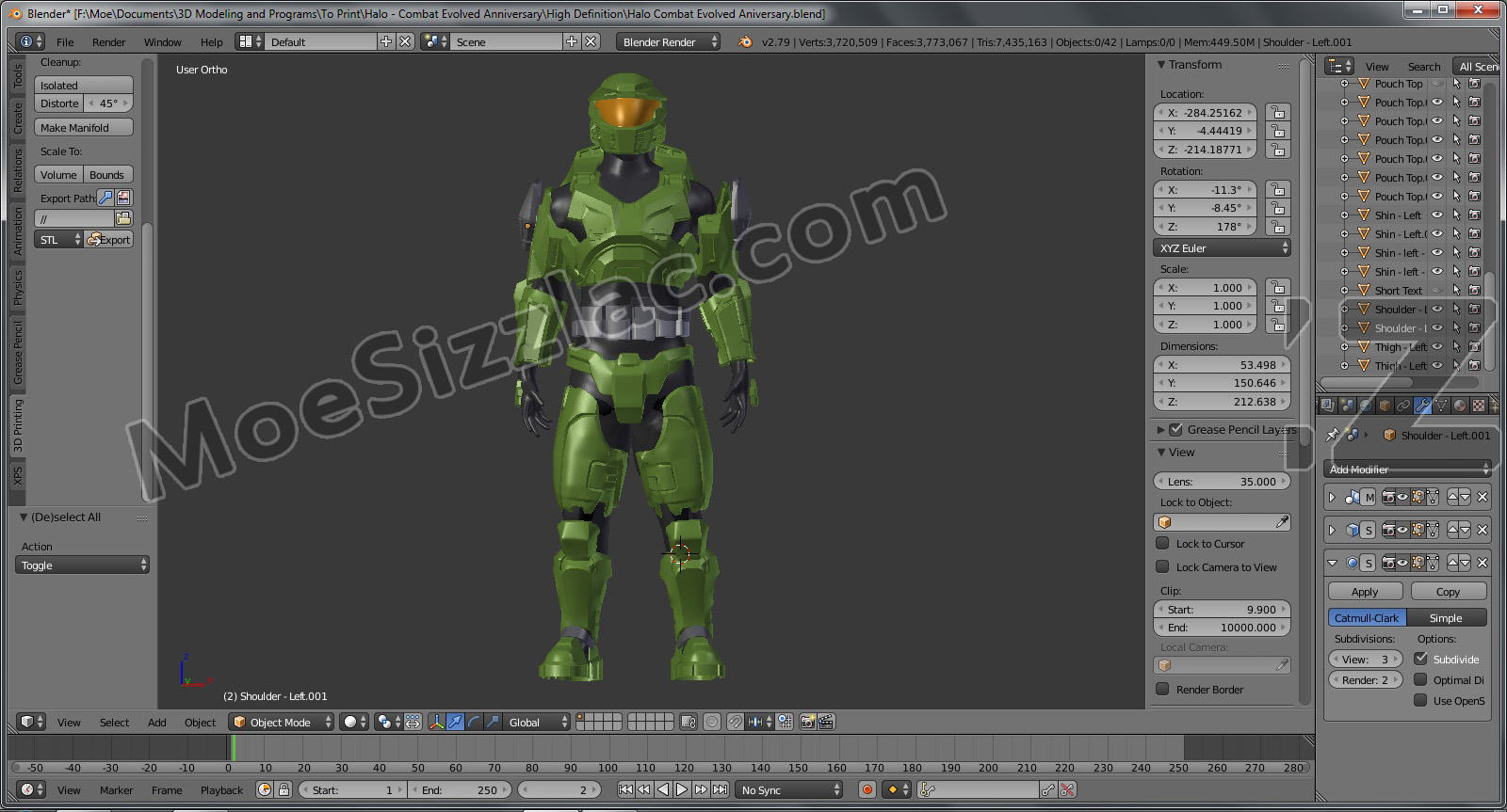Toggle the timeline frame range lock icon

coord(284,790)
